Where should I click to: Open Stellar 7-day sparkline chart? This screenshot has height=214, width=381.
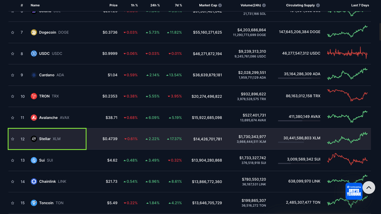pyautogui.click(x=347, y=138)
